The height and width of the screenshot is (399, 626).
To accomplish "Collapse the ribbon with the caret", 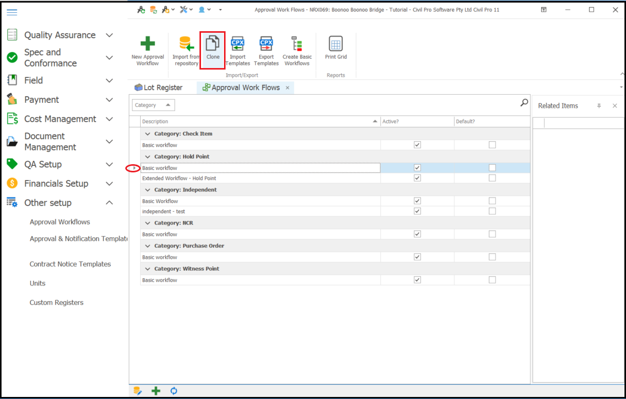I will pos(622,75).
